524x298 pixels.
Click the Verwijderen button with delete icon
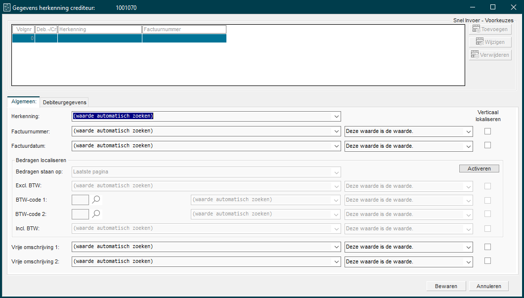[490, 55]
